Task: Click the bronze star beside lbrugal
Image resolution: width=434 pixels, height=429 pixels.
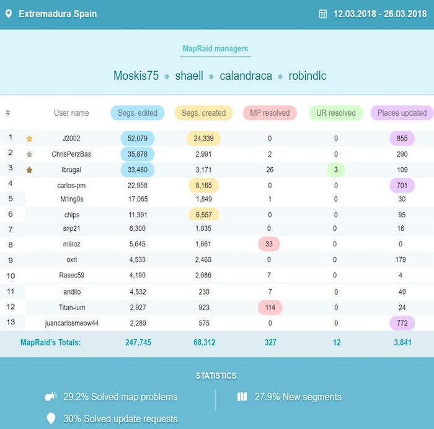Action: (29, 170)
